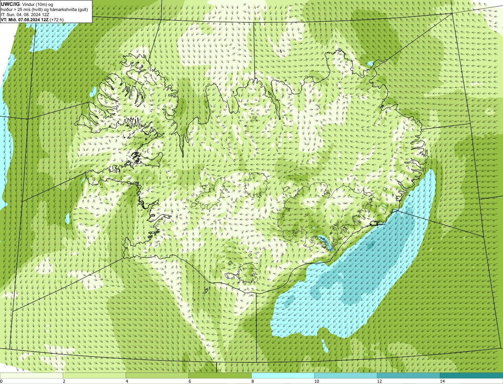This screenshot has height=384, width=503.
Task: Click the light cyan 8–10 legend color segment
Action: (x=283, y=375)
